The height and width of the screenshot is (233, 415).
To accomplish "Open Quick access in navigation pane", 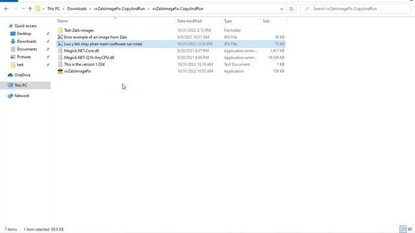I will click(x=25, y=26).
